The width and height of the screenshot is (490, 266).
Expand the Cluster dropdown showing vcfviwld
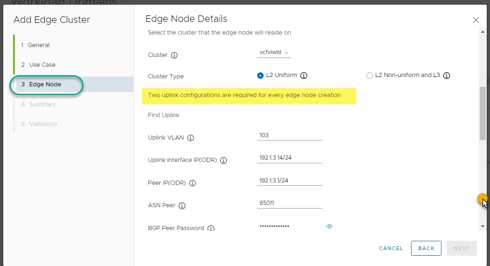[x=274, y=53]
